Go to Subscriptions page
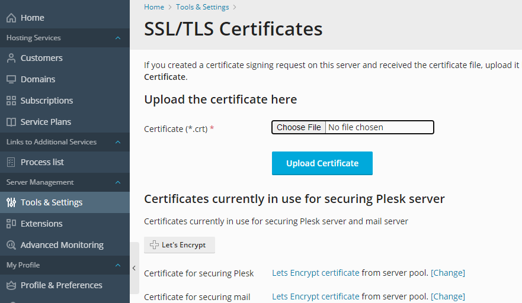This screenshot has width=522, height=303. [x=65, y=101]
